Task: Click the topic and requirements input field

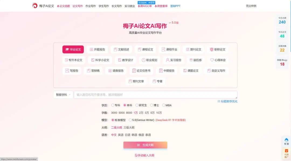Action: pyautogui.click(x=155, y=95)
